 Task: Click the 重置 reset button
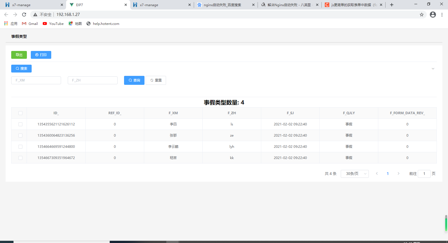156,80
